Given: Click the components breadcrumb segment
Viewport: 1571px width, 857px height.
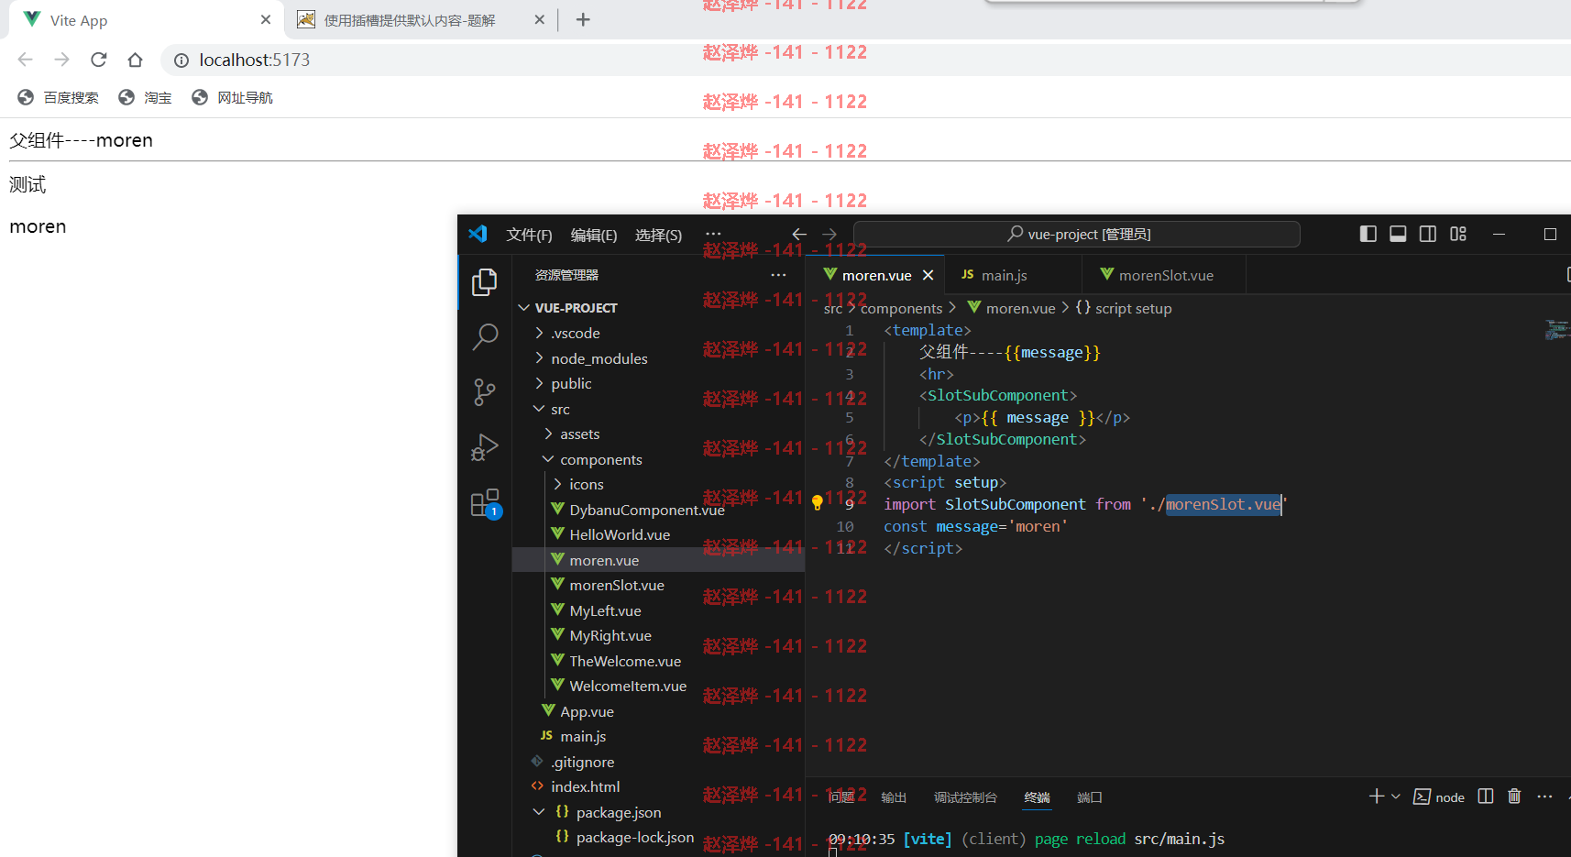Looking at the screenshot, I should click(x=901, y=308).
